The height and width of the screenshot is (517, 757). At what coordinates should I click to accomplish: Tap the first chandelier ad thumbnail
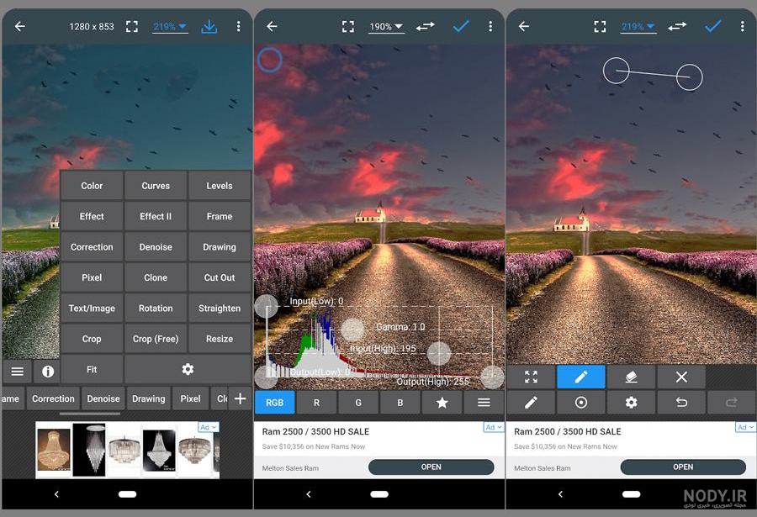coord(54,450)
